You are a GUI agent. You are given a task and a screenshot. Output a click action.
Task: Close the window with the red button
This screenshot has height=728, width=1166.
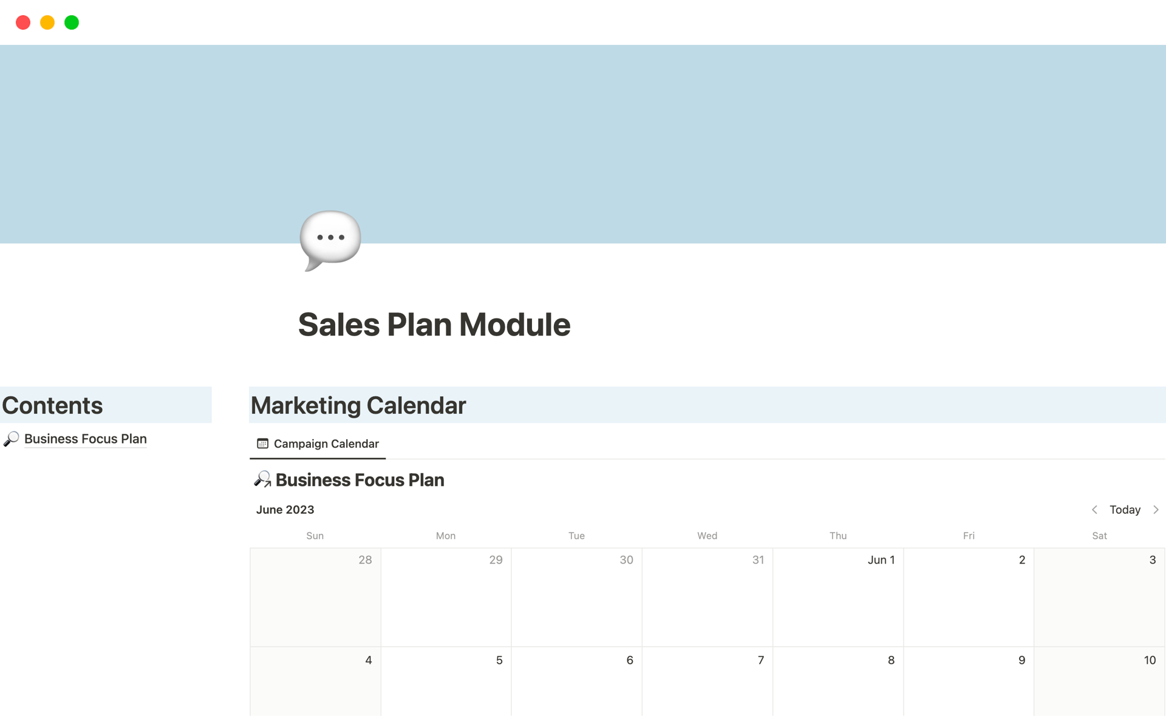pyautogui.click(x=23, y=22)
